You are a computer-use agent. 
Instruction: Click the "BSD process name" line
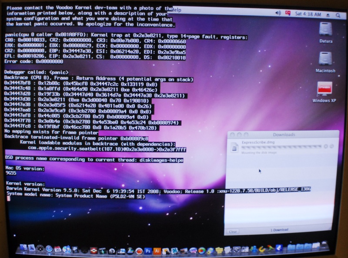[x=94, y=159]
